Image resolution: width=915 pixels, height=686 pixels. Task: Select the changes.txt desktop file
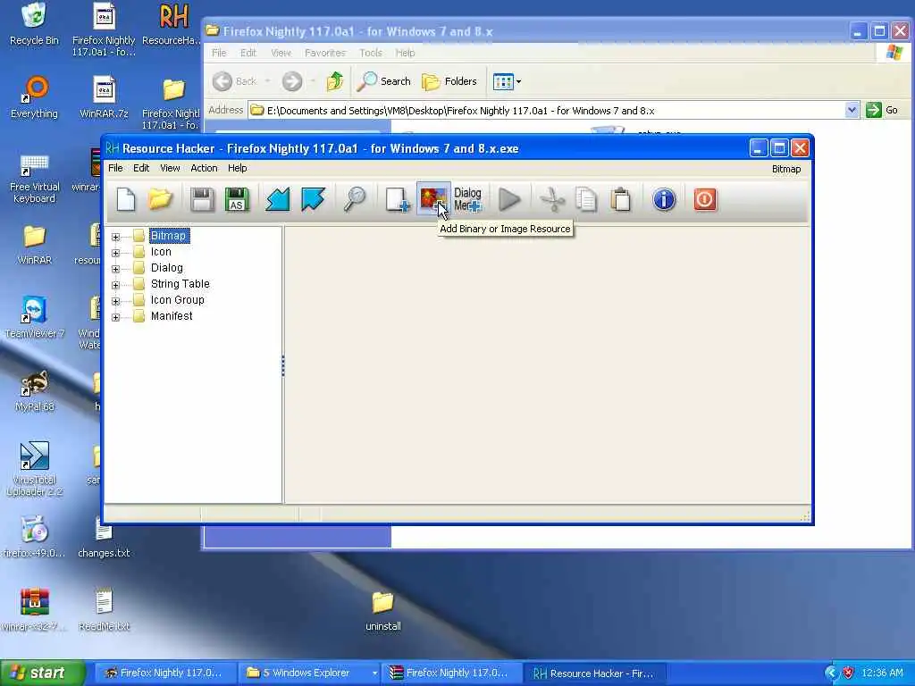(104, 537)
